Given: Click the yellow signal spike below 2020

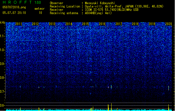Looking at the screenshot, I should [x=169, y=107].
